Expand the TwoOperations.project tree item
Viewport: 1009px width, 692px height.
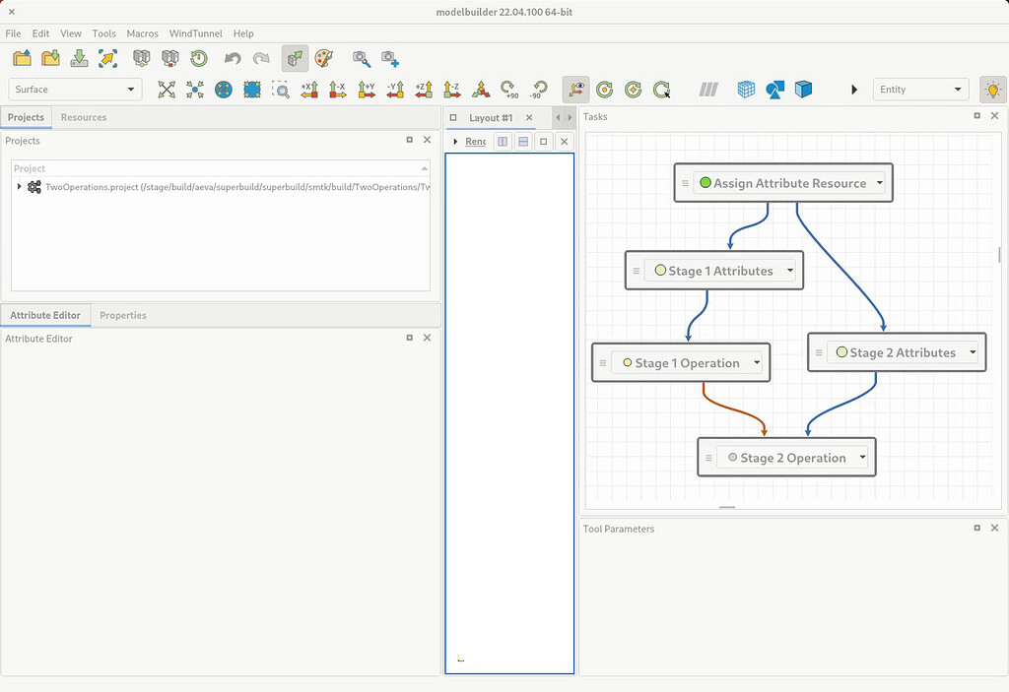pyautogui.click(x=19, y=187)
